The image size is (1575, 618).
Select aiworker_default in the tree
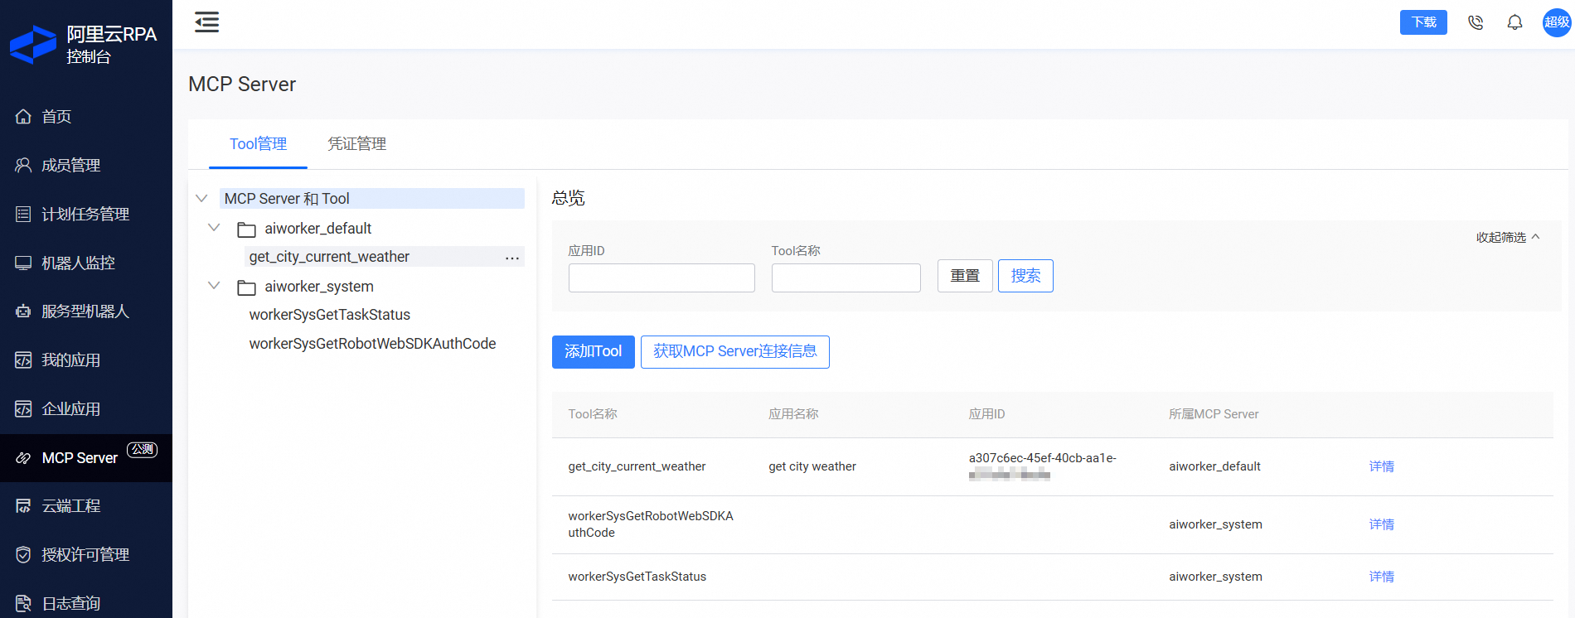coord(318,229)
